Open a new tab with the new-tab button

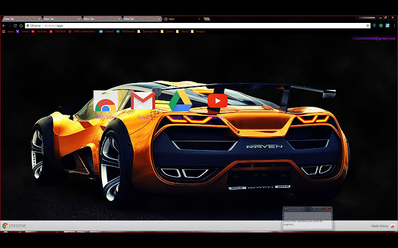[x=206, y=19]
